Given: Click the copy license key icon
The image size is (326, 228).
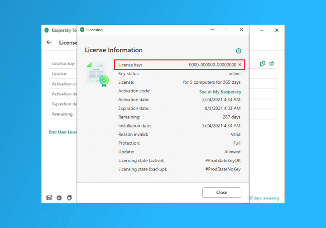Looking at the screenshot, I should click(x=263, y=64).
